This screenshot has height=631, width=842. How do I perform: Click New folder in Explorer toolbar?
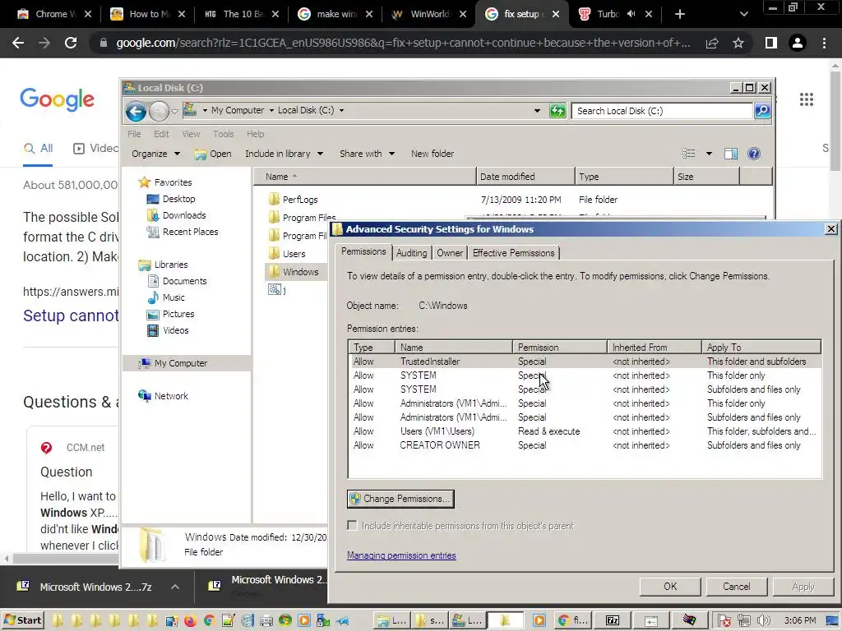point(433,154)
